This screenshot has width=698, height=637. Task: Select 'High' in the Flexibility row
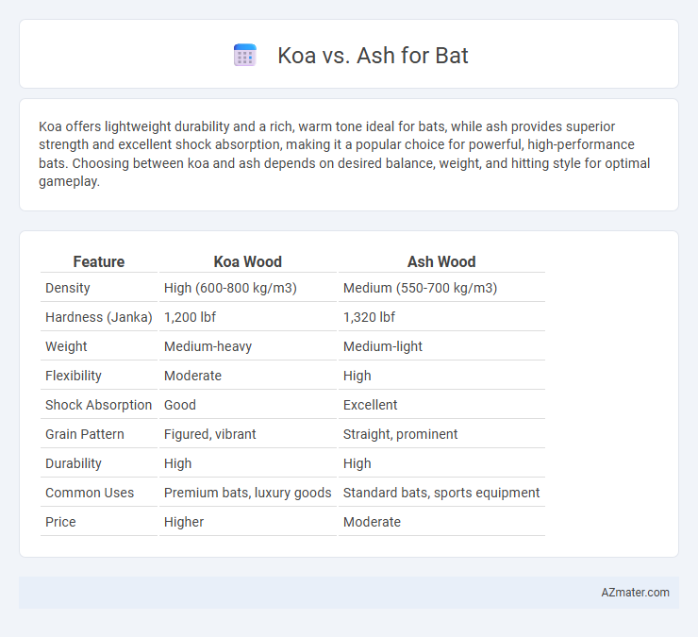357,376
